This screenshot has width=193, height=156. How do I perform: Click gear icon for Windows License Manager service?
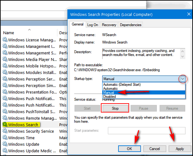[5, 39]
